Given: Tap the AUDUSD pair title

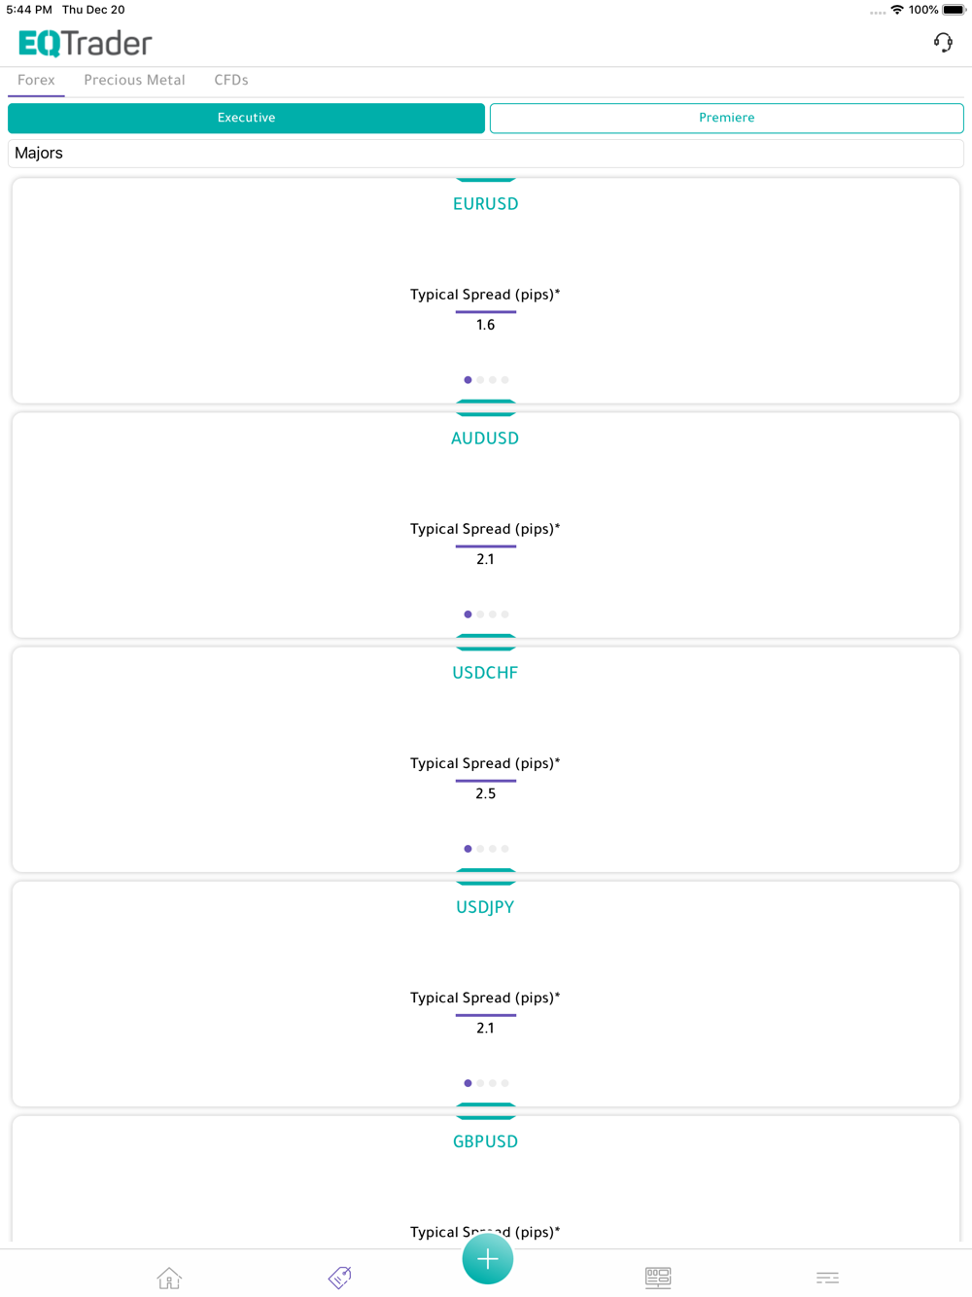Looking at the screenshot, I should 485,438.
